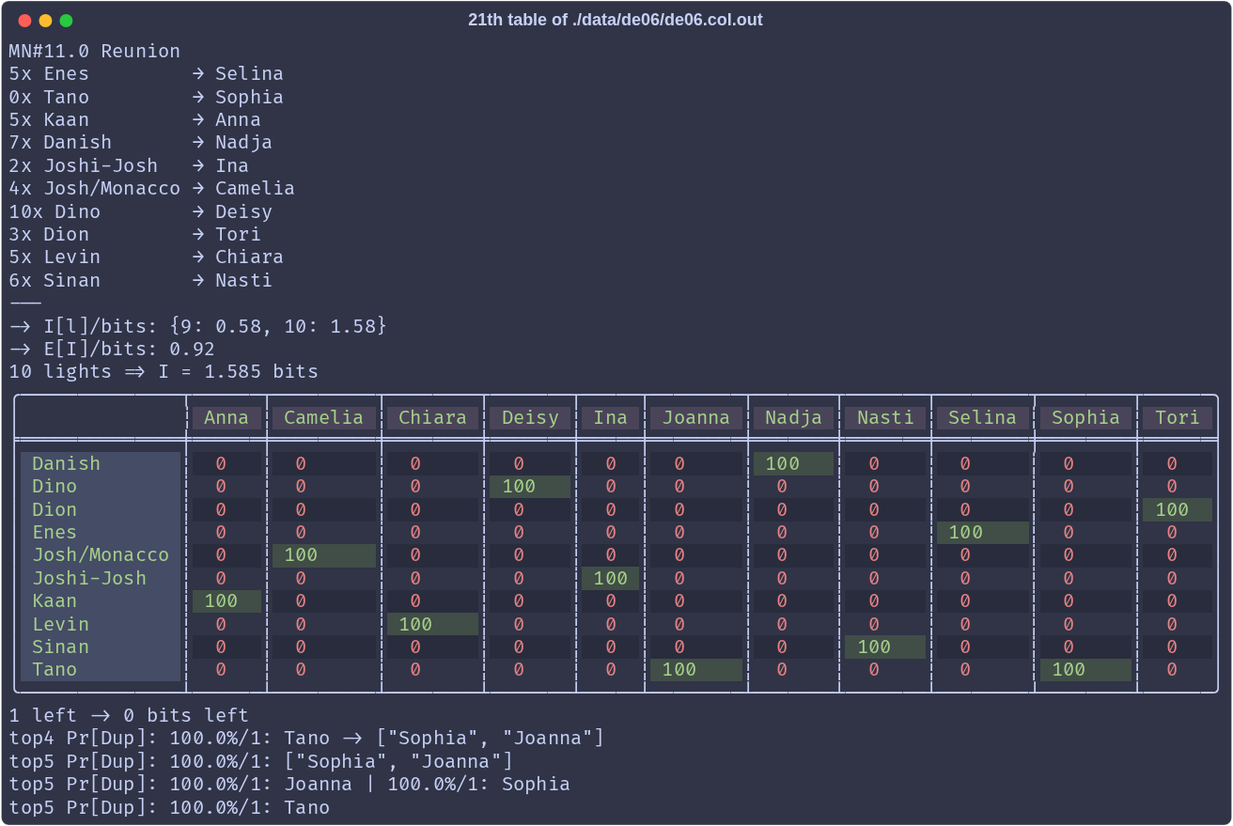
Task: Click the red close window button
Action: click(24, 21)
